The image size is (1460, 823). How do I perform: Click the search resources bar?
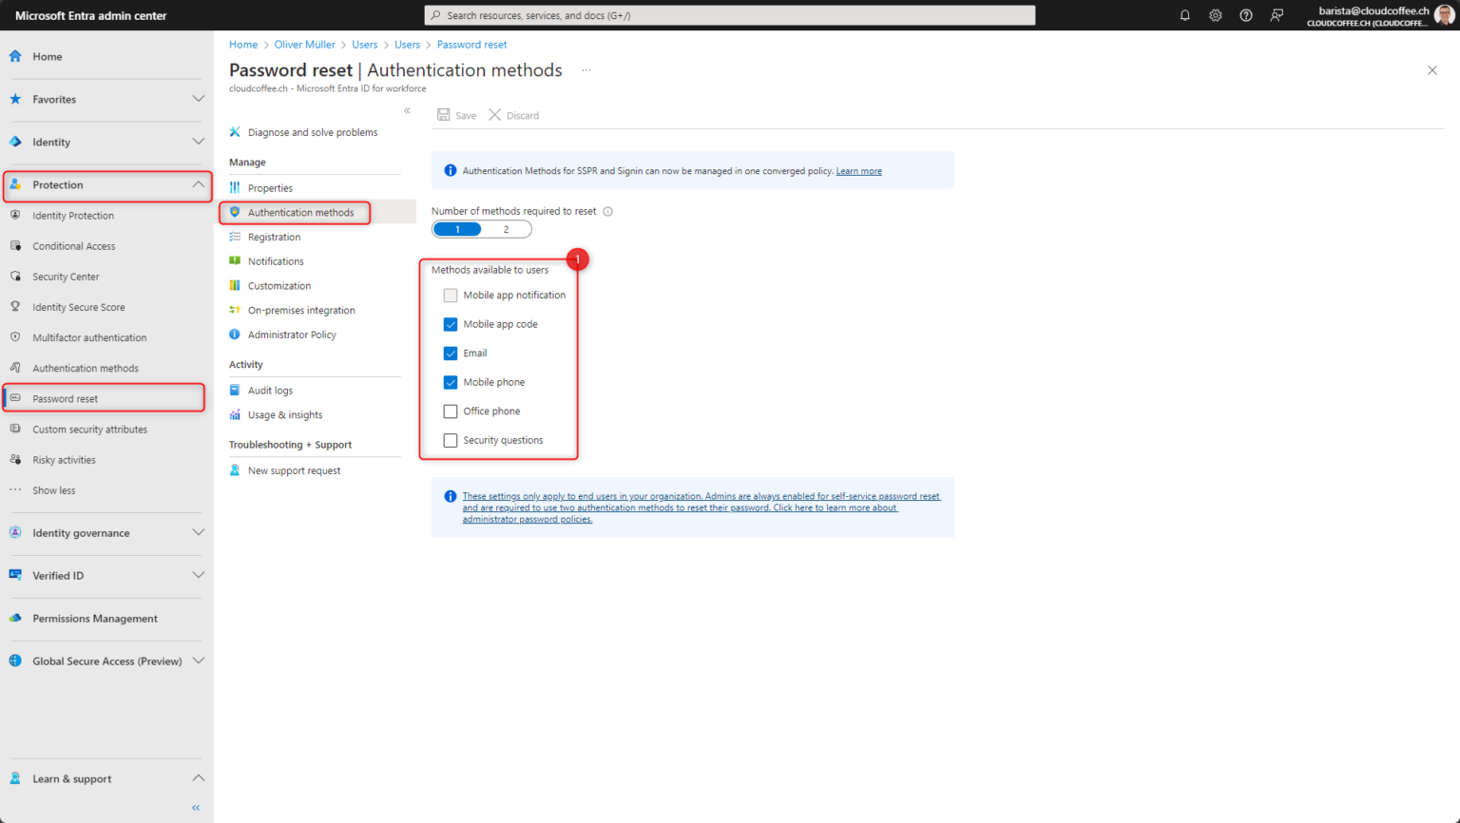click(x=730, y=14)
